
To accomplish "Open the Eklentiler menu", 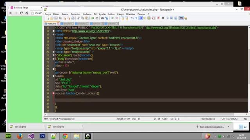I will coord(130,14).
